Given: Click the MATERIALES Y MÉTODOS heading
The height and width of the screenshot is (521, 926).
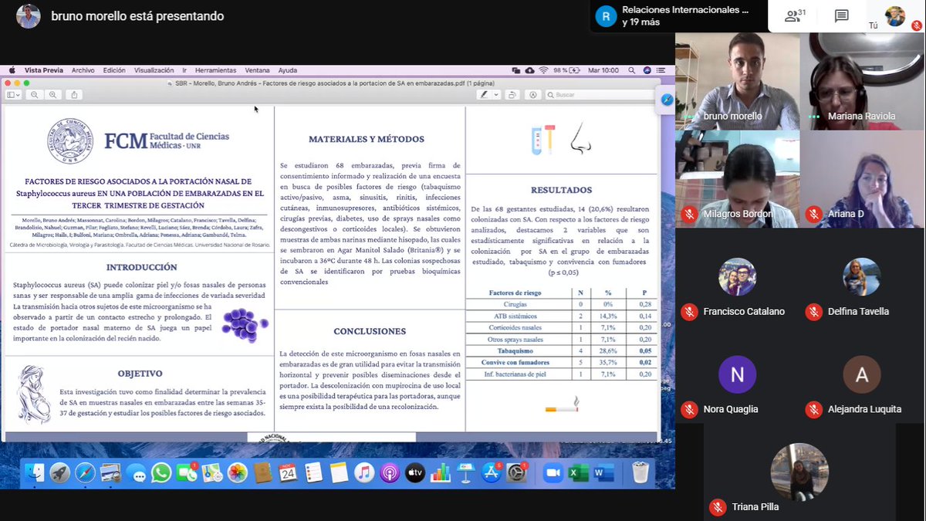Looking at the screenshot, I should (367, 139).
